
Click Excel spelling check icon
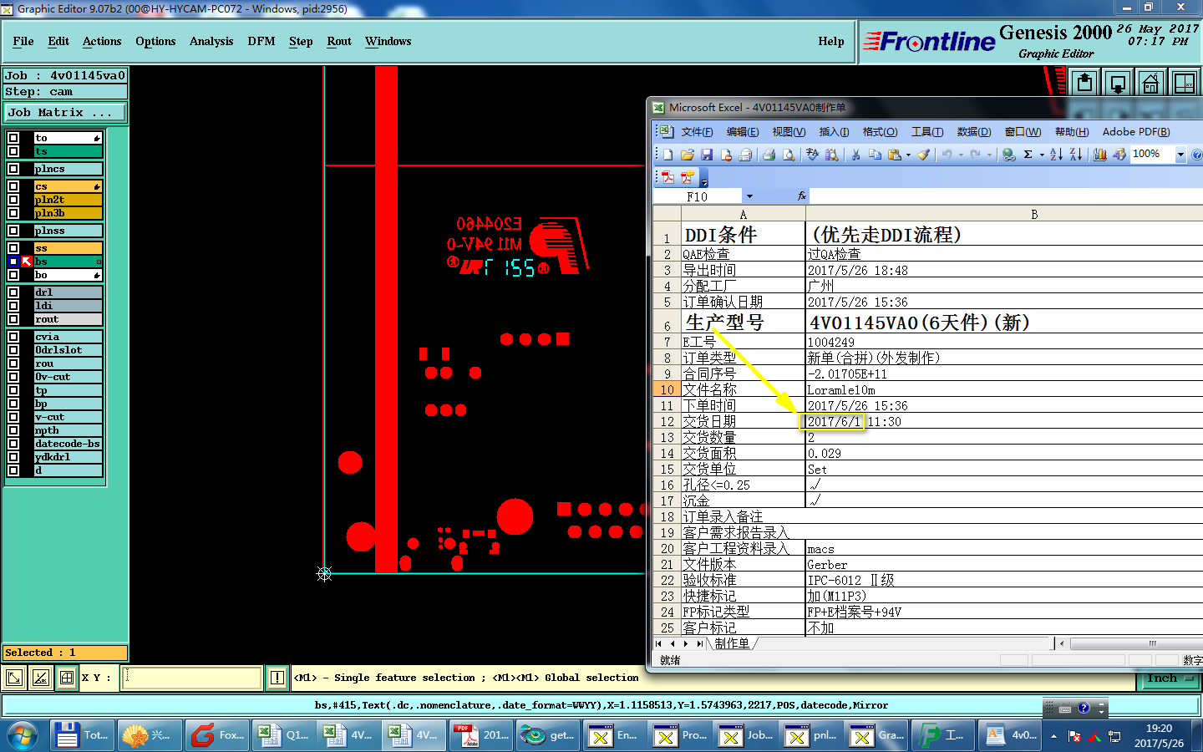pyautogui.click(x=812, y=155)
